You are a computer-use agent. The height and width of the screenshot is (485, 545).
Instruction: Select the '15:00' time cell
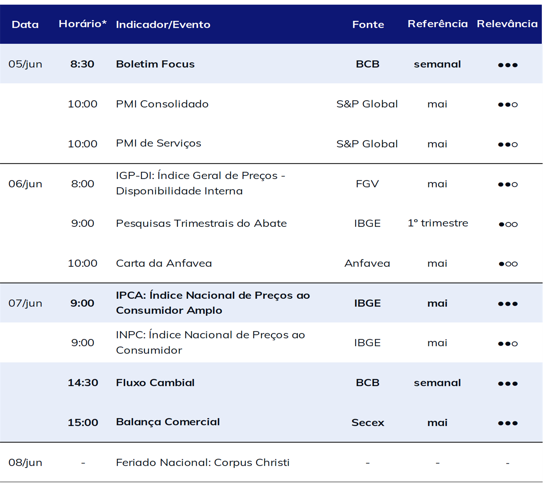tap(83, 423)
